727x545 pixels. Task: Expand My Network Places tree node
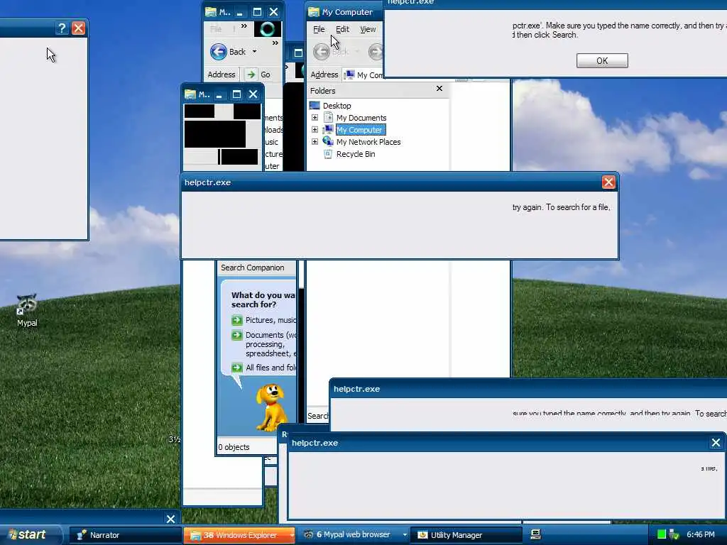[315, 142]
